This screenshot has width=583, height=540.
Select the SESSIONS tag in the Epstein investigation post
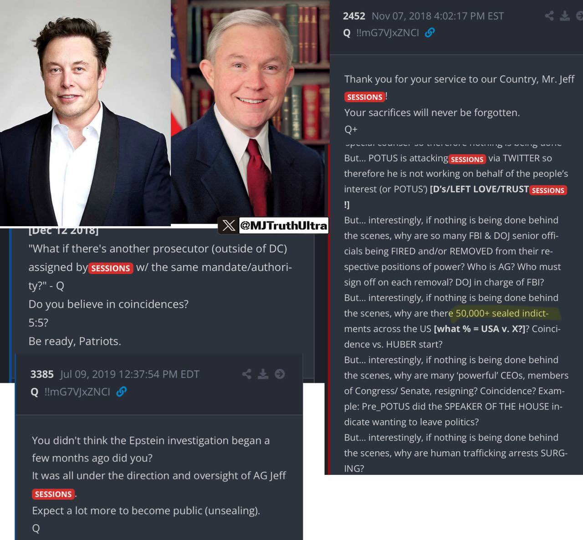[53, 494]
